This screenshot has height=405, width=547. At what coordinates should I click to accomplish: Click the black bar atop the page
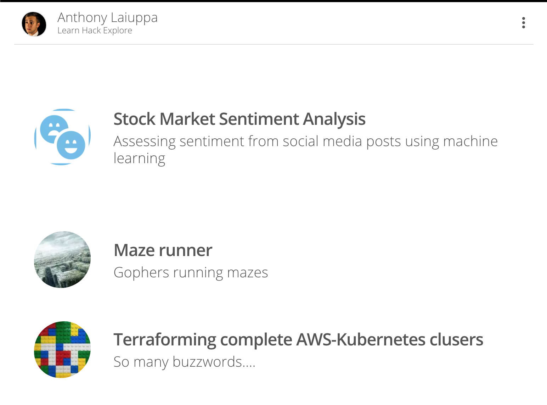click(273, 1)
